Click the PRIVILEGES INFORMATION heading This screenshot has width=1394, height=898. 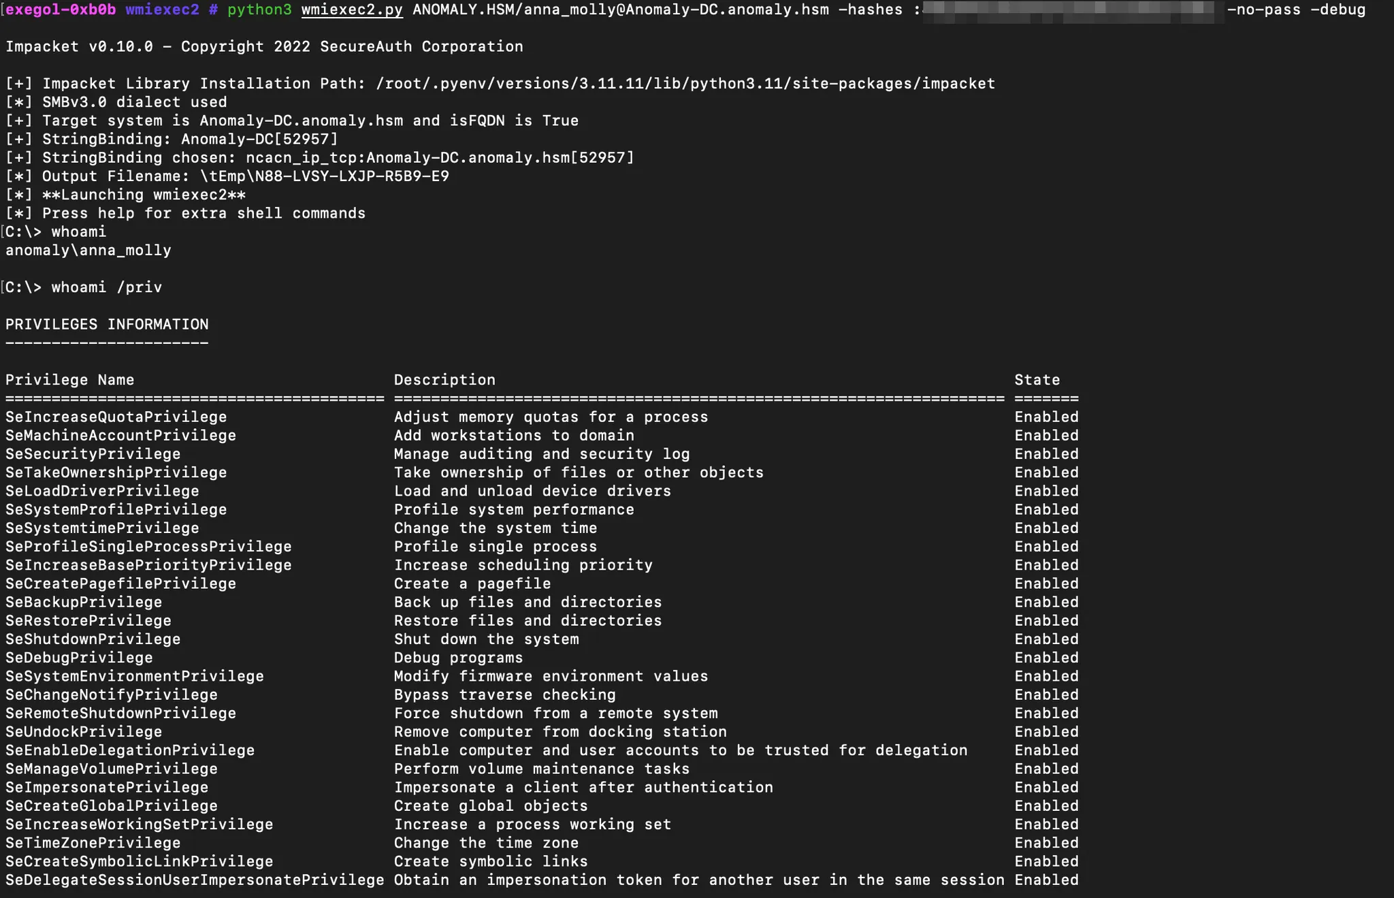pos(107,325)
